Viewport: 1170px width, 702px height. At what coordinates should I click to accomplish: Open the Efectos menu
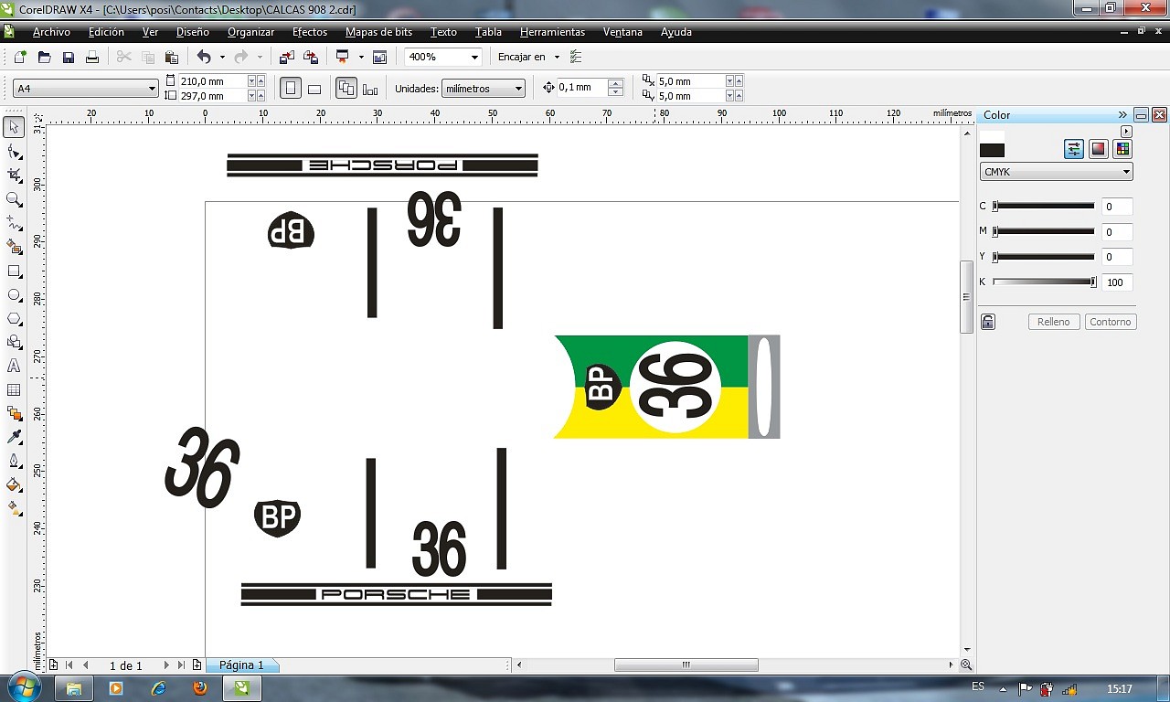click(x=310, y=32)
